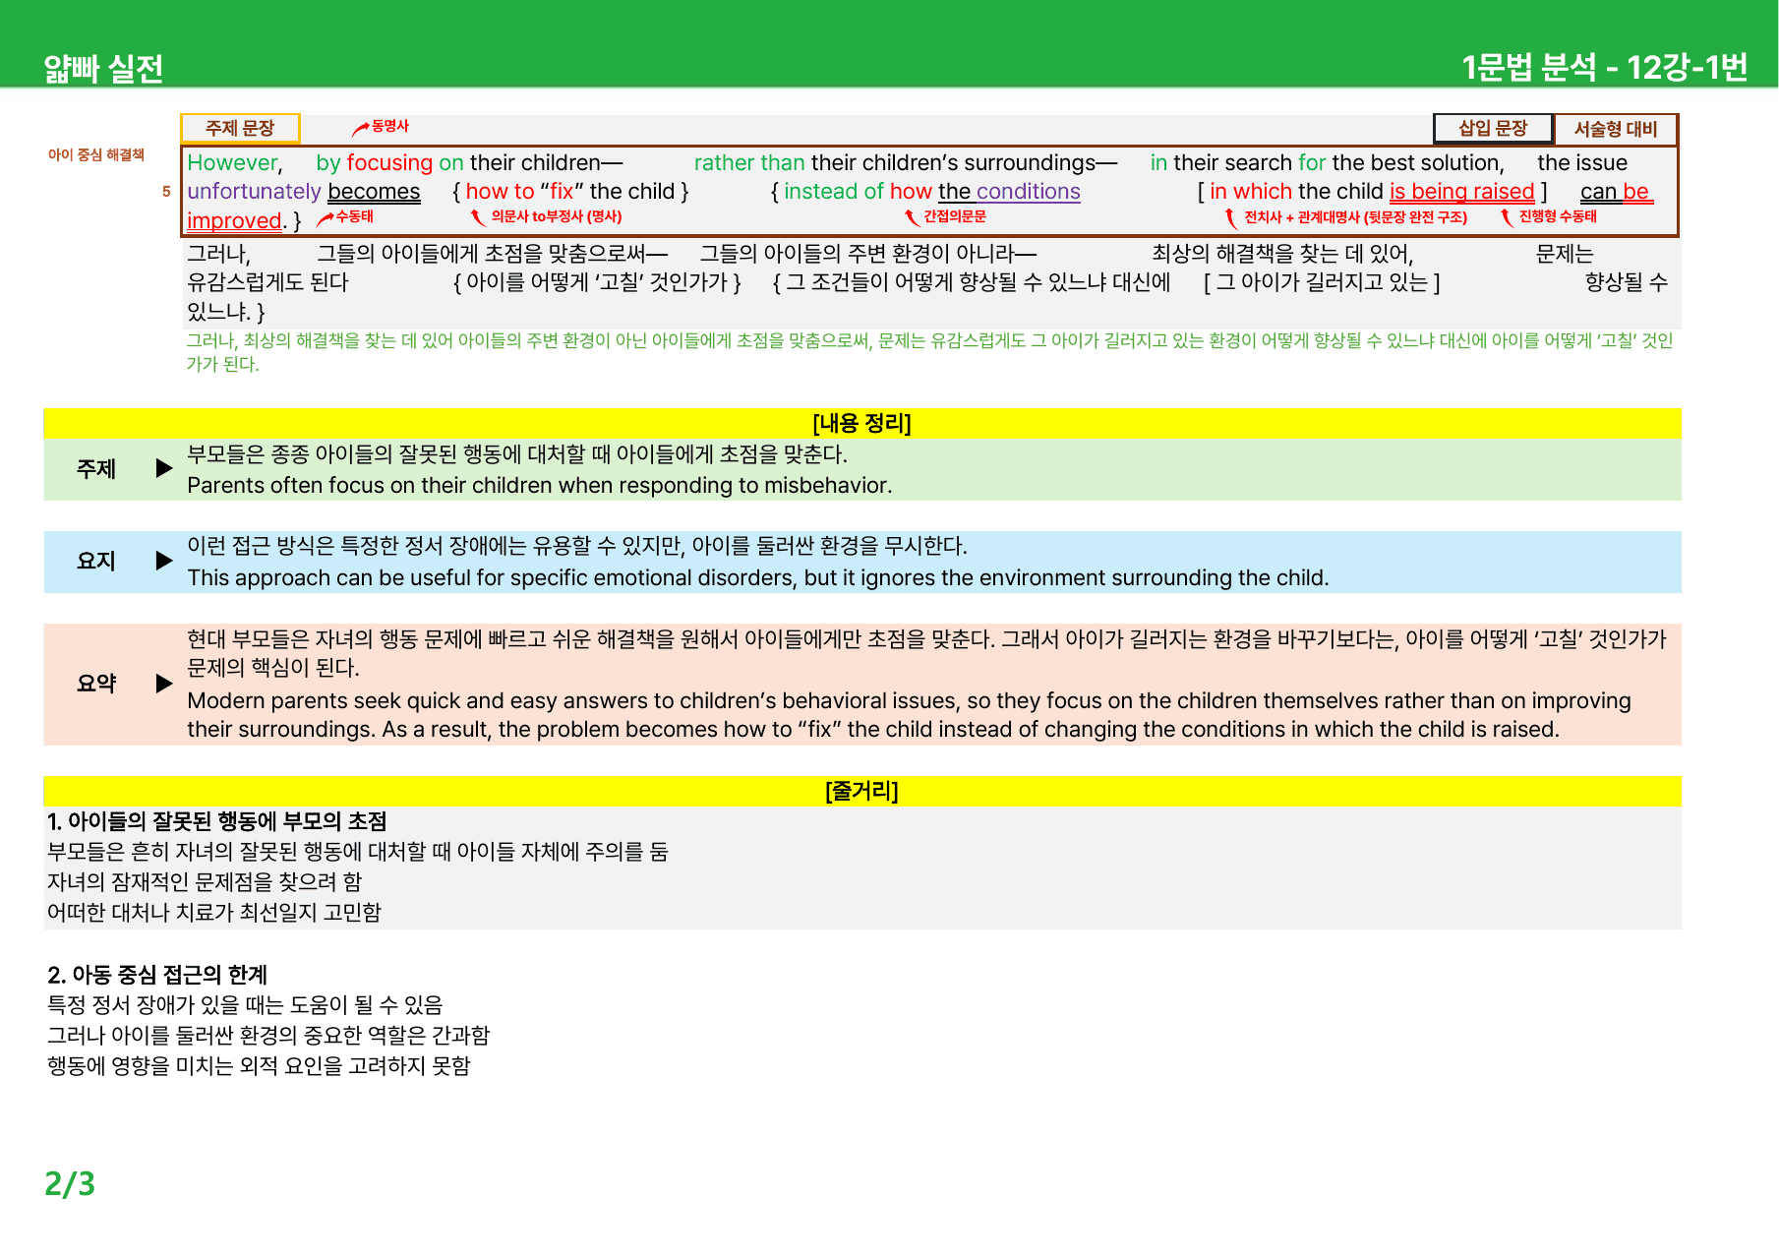This screenshot has height=1258, width=1779.
Task: Click the underlined phrase can be
Action: (1616, 192)
